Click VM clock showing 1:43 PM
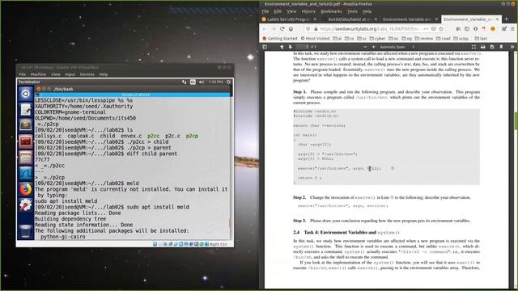The image size is (518, 291). click(x=215, y=82)
